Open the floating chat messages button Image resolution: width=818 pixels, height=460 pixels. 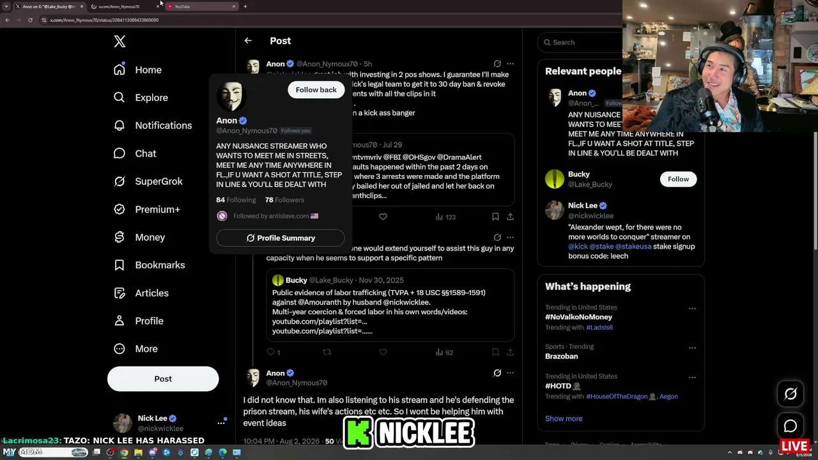pos(791,426)
